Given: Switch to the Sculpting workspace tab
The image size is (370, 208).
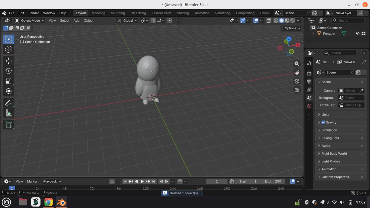Looking at the screenshot, I should point(118,13).
